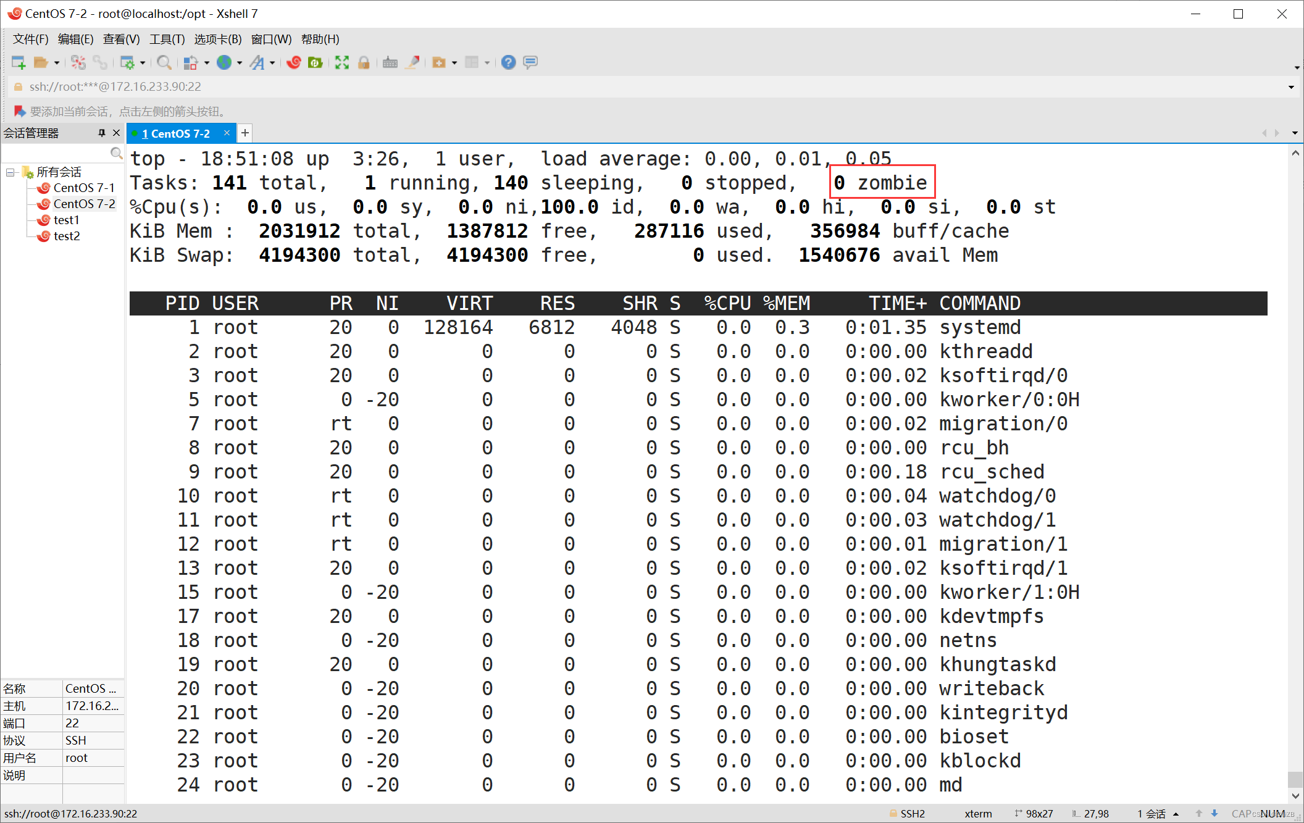
Task: Click the session manager search field
Action: 56,153
